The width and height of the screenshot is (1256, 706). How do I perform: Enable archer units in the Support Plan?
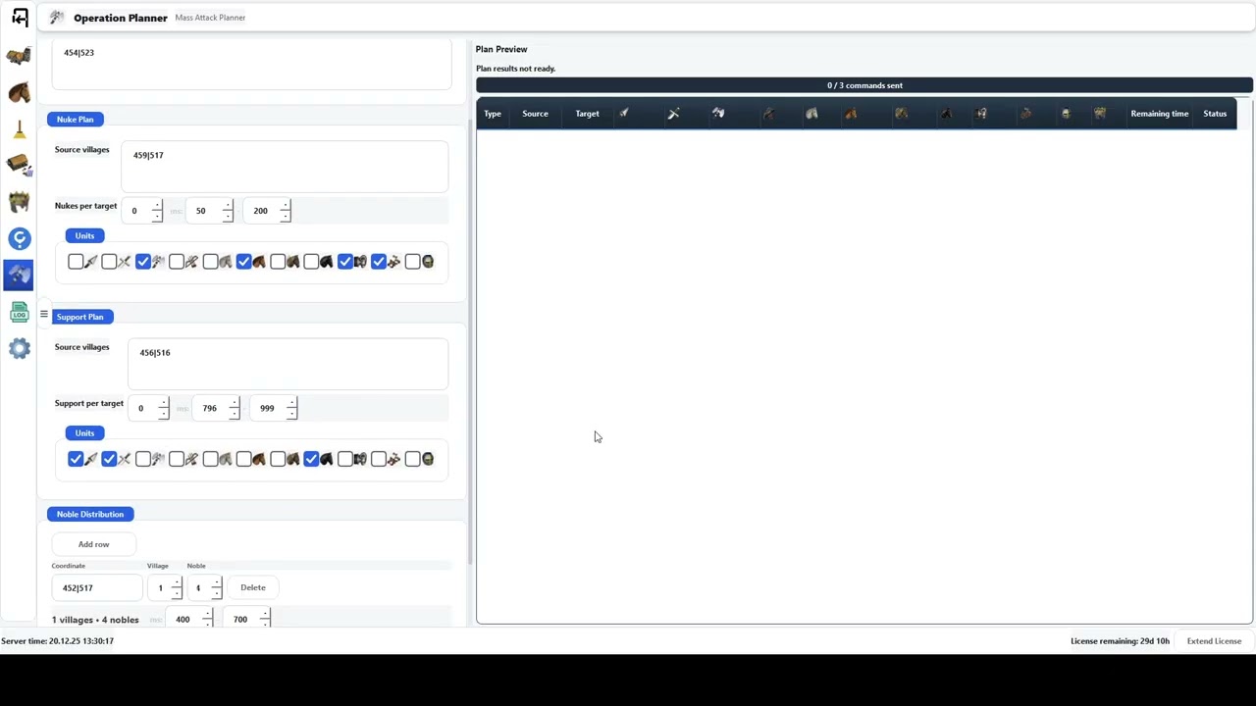pos(177,458)
